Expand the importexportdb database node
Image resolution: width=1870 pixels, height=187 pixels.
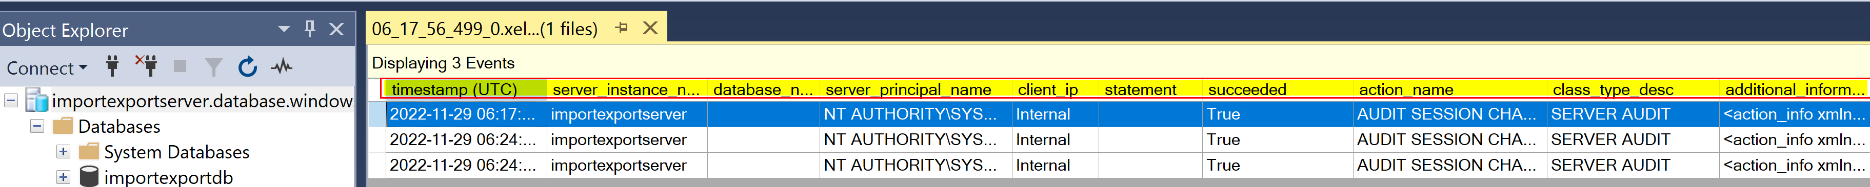click(63, 177)
